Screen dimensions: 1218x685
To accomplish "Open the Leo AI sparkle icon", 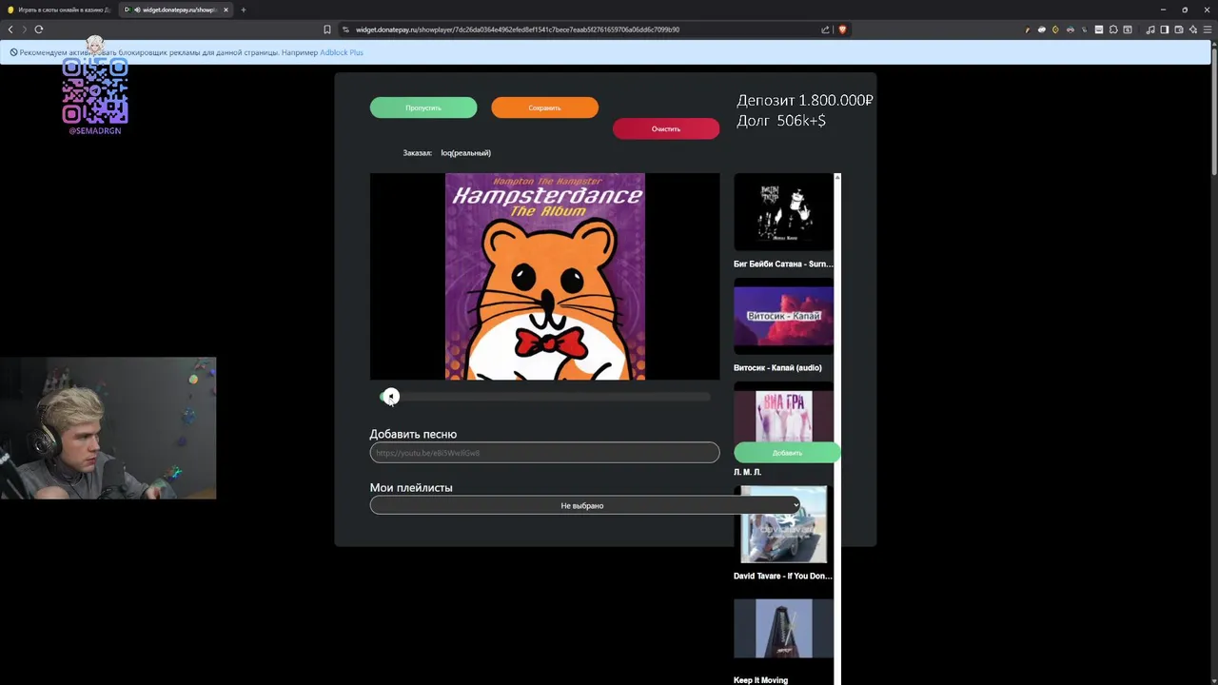I will pos(1192,29).
